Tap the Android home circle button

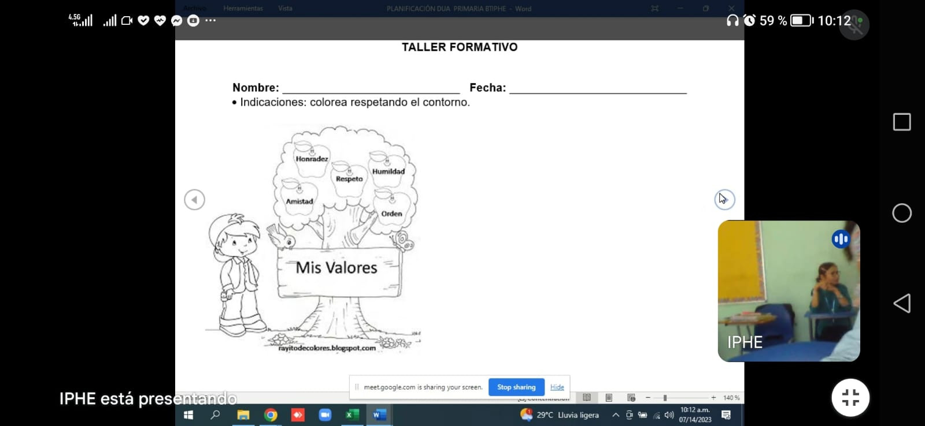[902, 213]
